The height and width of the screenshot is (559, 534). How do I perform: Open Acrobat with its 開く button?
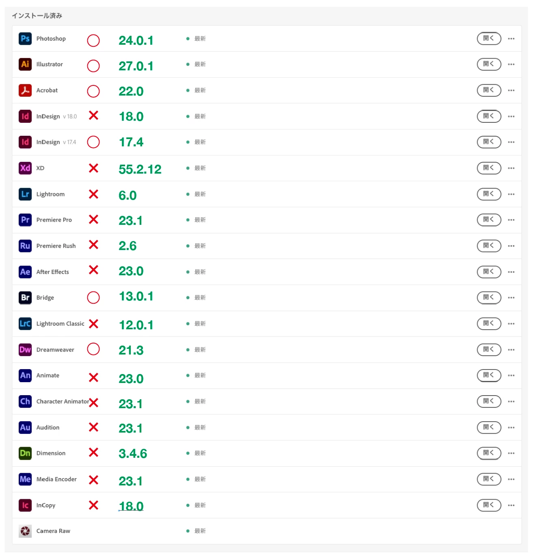489,90
